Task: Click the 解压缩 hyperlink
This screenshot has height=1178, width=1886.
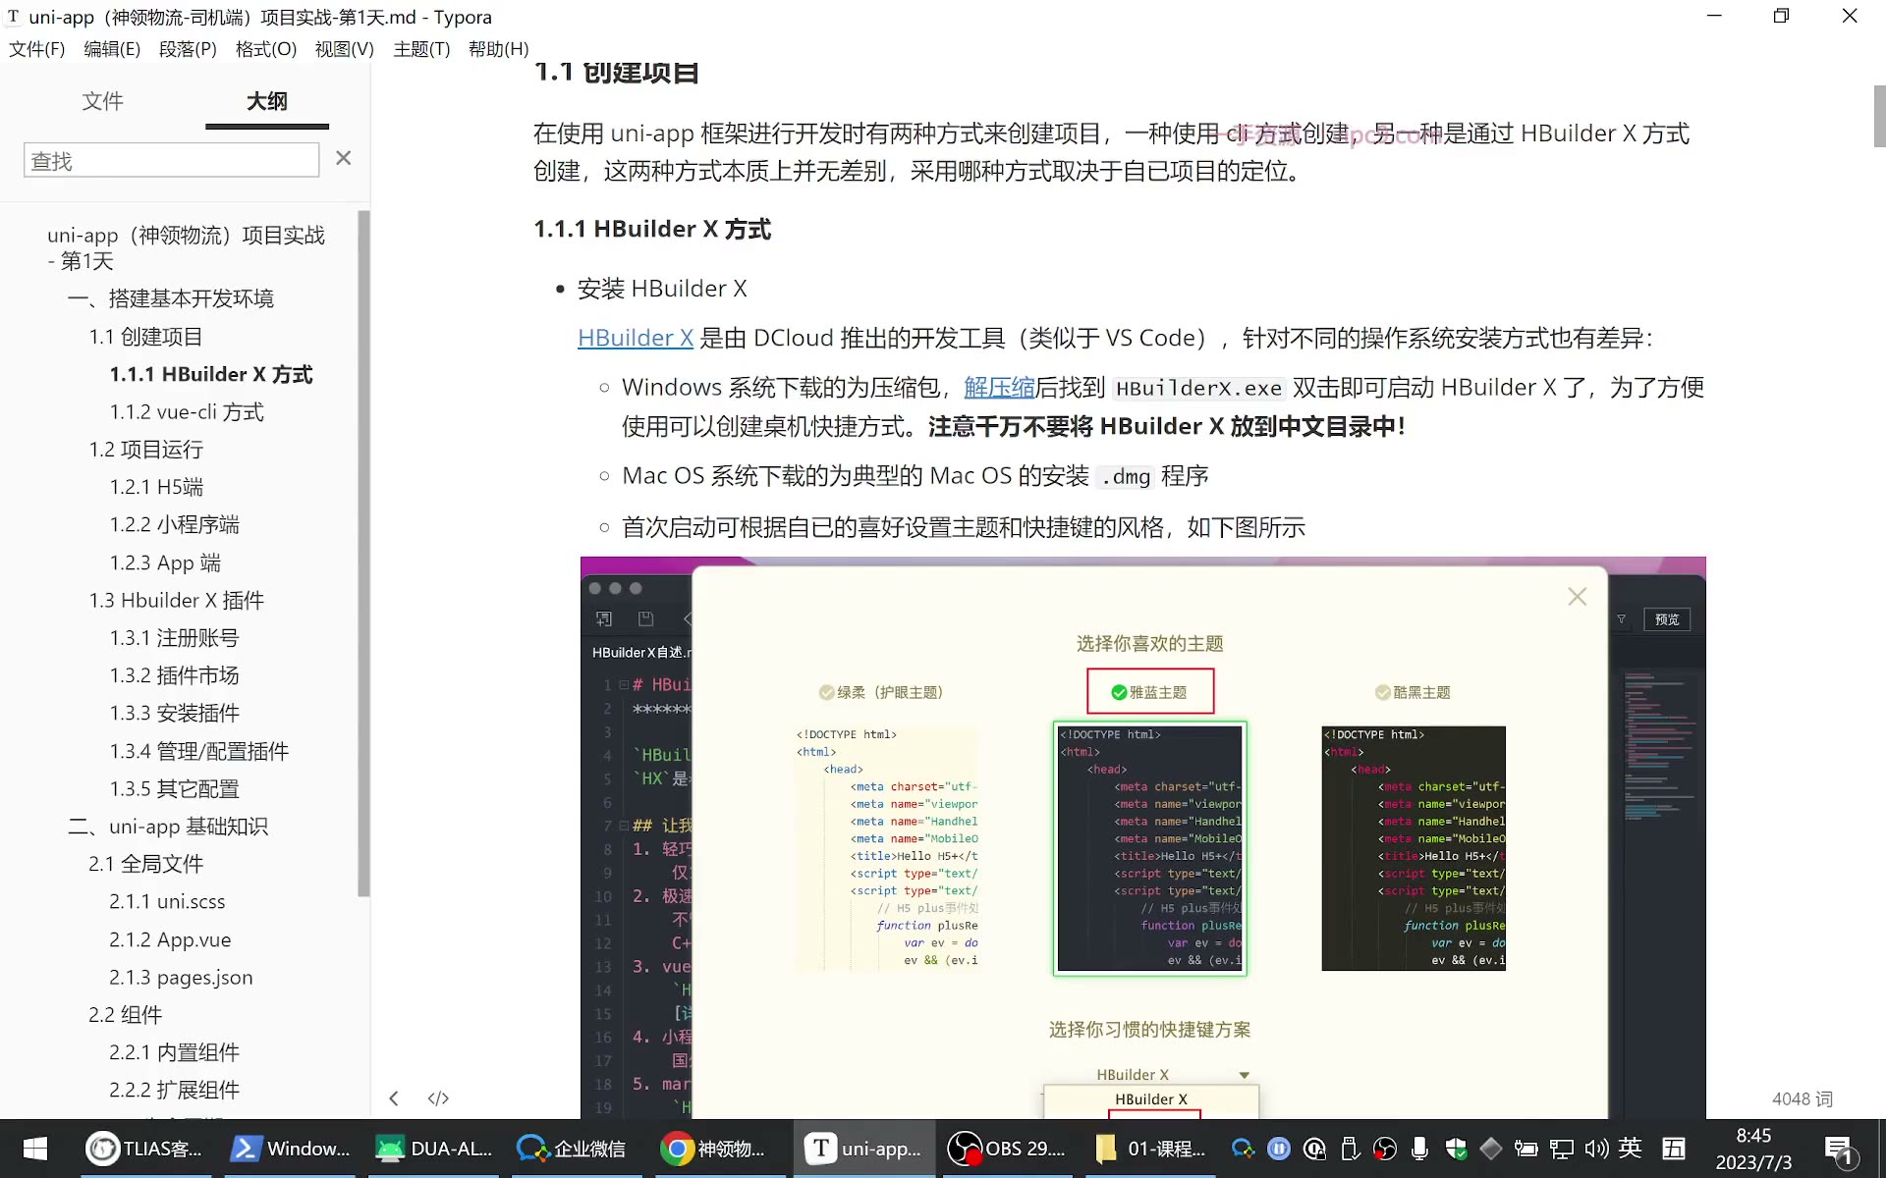Action: coord(999,387)
